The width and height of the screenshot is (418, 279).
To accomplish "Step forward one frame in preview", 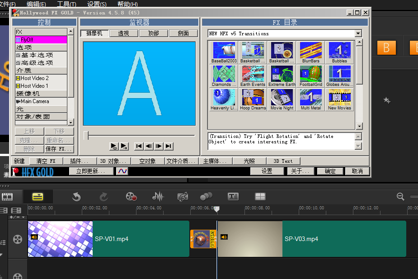I will tap(159, 146).
